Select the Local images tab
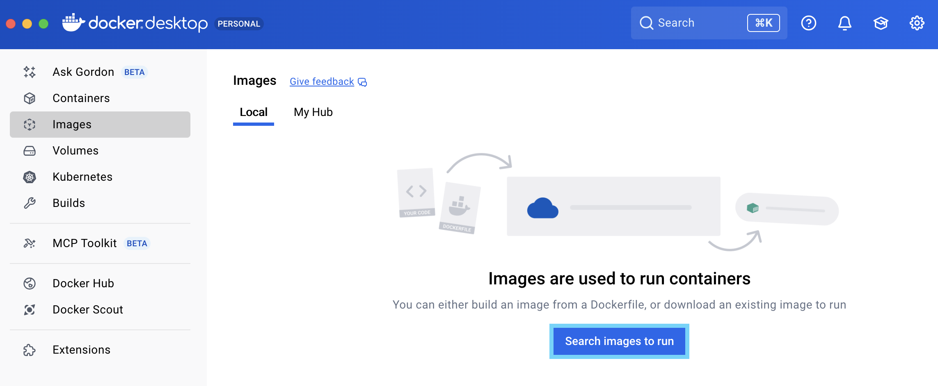Screen dimensions: 938x386 tap(254, 112)
